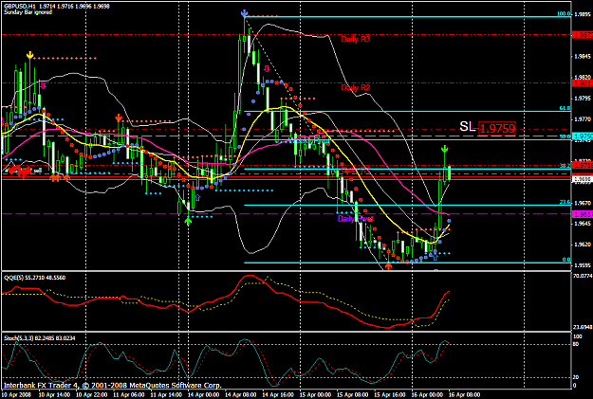Click the 1.9595 price axis value

(582, 265)
